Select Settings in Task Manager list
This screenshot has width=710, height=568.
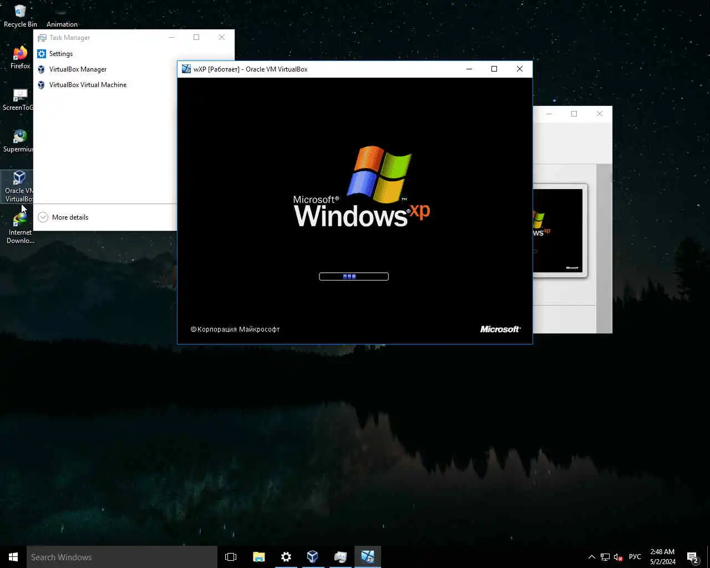[x=61, y=54]
